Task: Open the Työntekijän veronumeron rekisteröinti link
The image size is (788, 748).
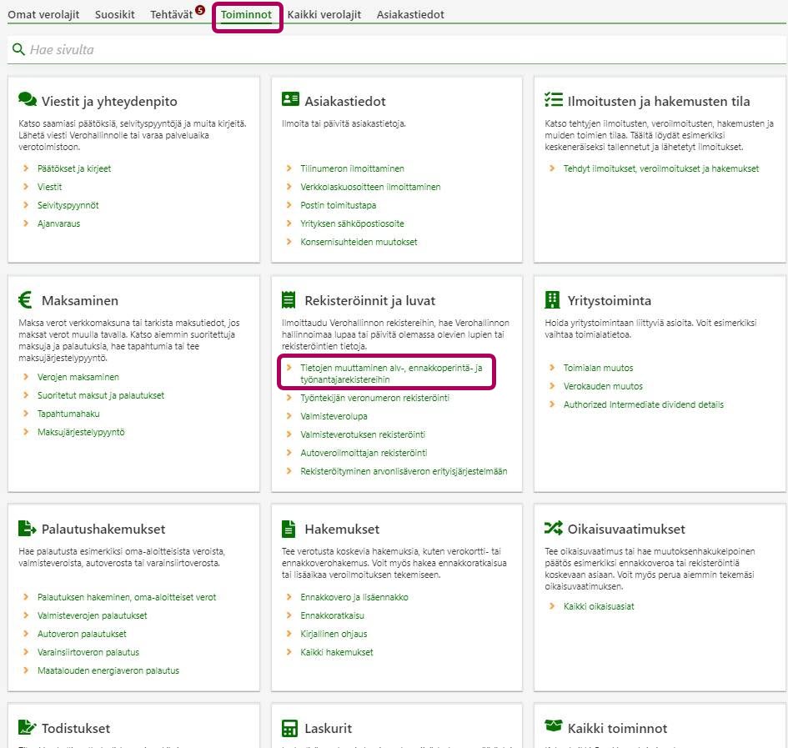Action: click(x=374, y=398)
